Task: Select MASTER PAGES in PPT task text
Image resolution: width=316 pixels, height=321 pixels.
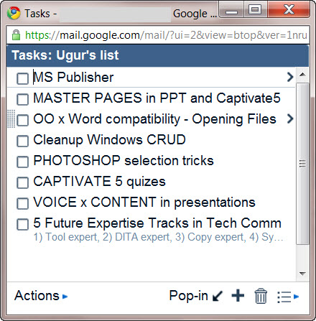Action: click(157, 98)
